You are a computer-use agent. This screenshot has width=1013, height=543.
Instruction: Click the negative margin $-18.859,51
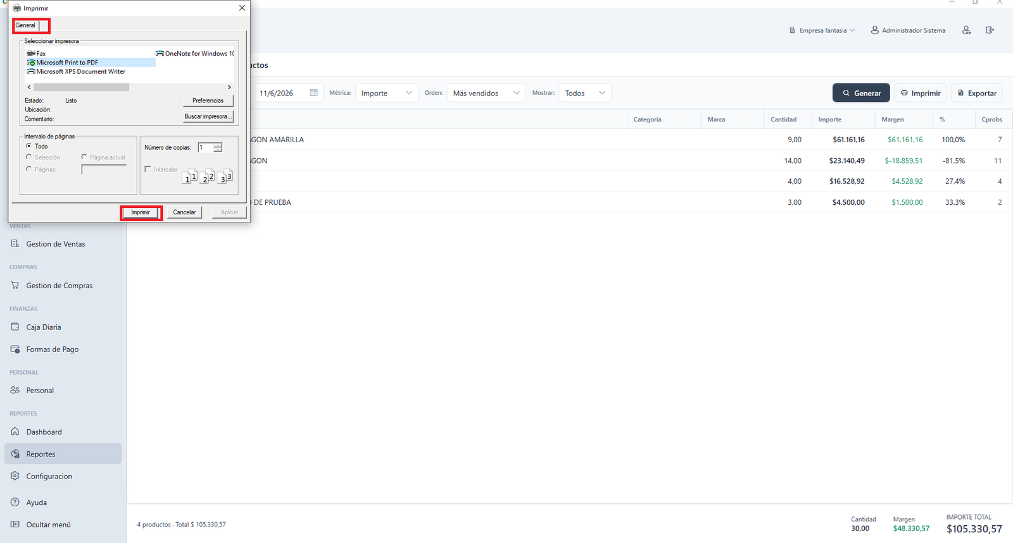903,161
